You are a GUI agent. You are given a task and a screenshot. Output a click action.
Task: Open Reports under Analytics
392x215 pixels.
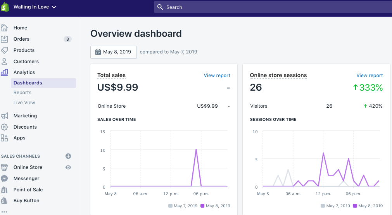tap(22, 93)
